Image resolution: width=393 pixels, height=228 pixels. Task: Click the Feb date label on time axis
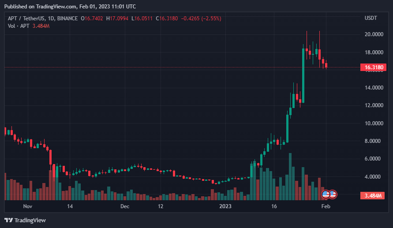(326, 206)
